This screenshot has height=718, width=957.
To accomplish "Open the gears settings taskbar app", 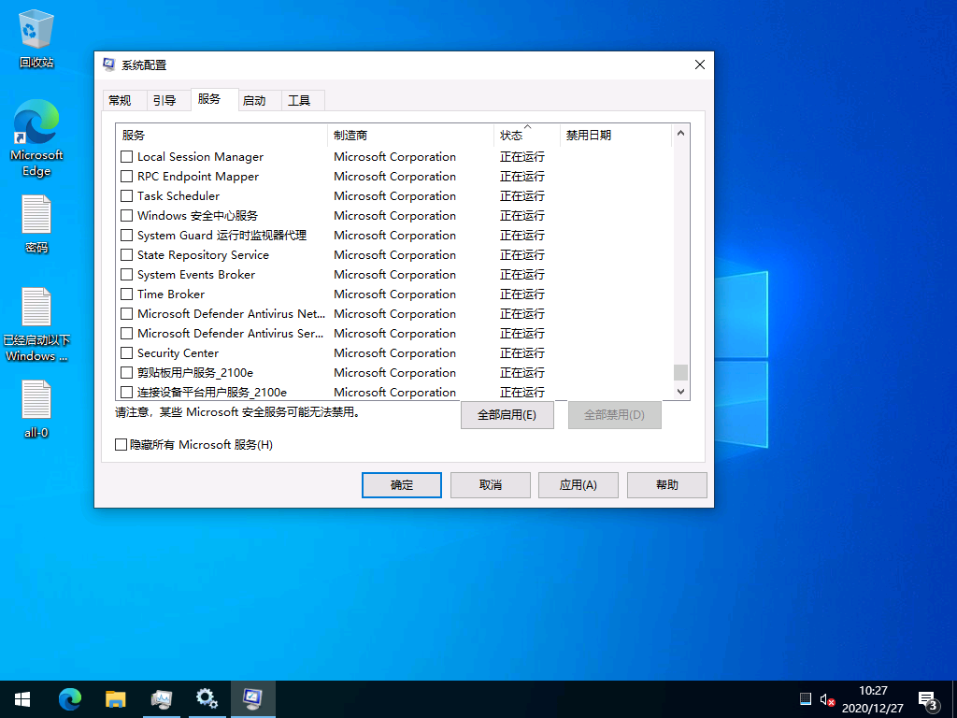I will point(207,699).
